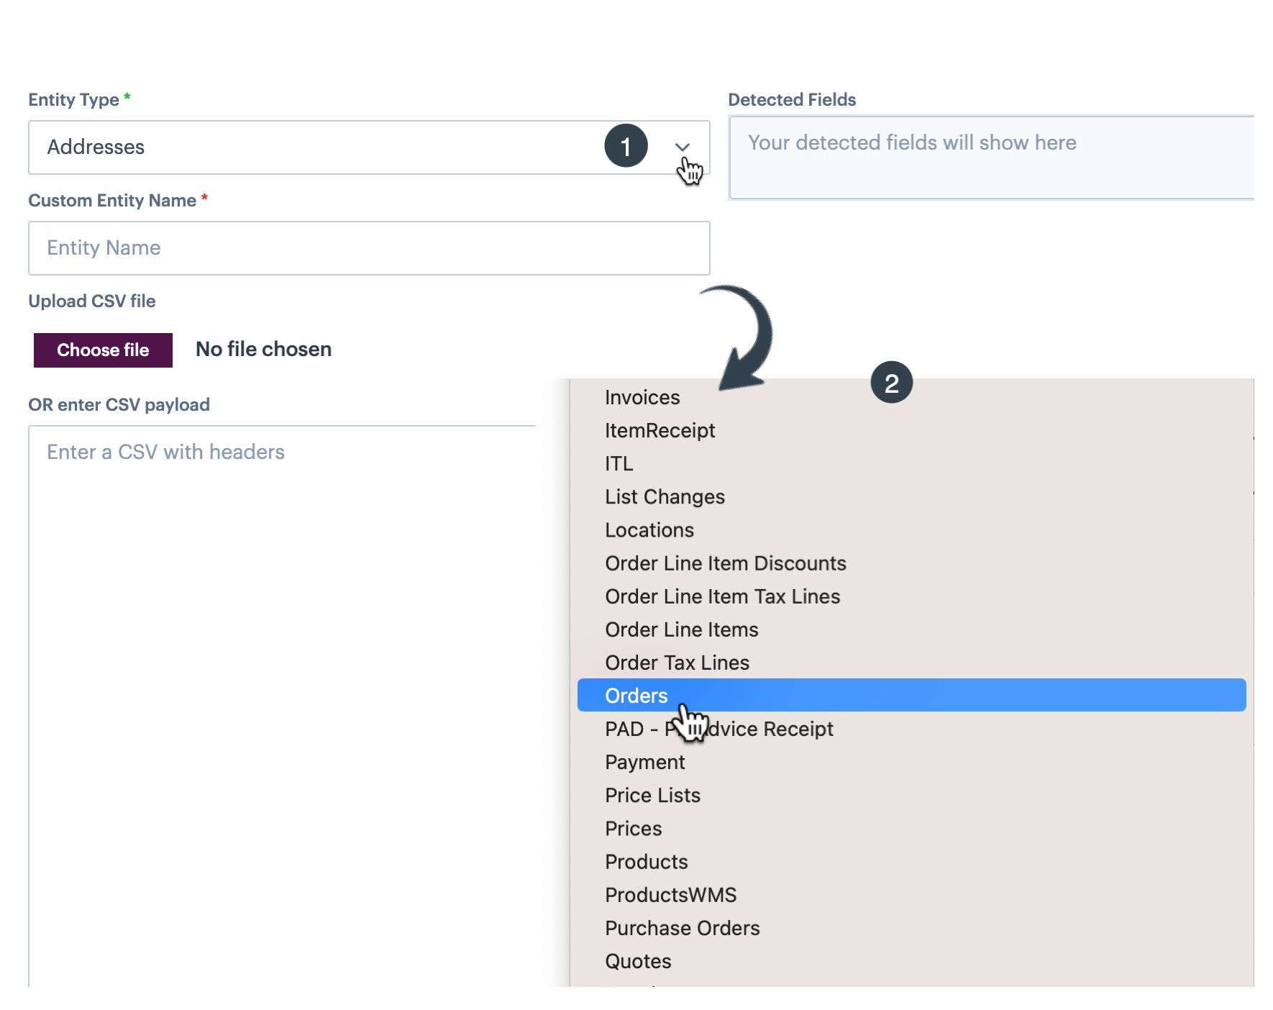Expand the Entity Type dropdown chevron

pyautogui.click(x=682, y=147)
